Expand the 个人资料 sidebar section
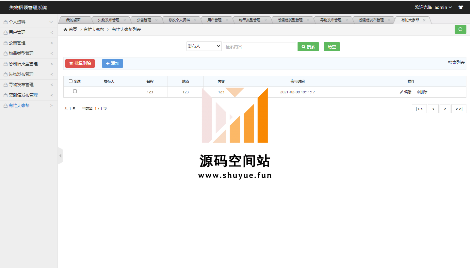 (51, 22)
